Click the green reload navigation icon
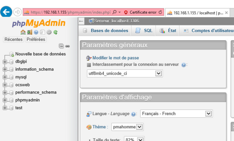 [x=56, y=32]
